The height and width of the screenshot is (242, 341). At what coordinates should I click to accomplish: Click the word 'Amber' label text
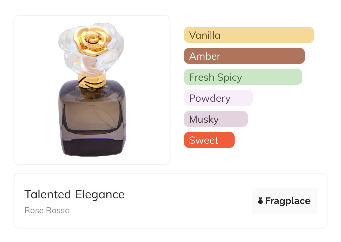[x=205, y=56]
